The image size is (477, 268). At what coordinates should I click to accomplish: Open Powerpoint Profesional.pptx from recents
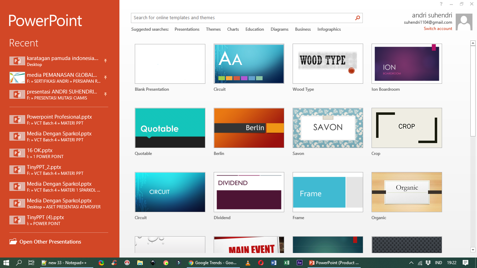pyautogui.click(x=58, y=120)
